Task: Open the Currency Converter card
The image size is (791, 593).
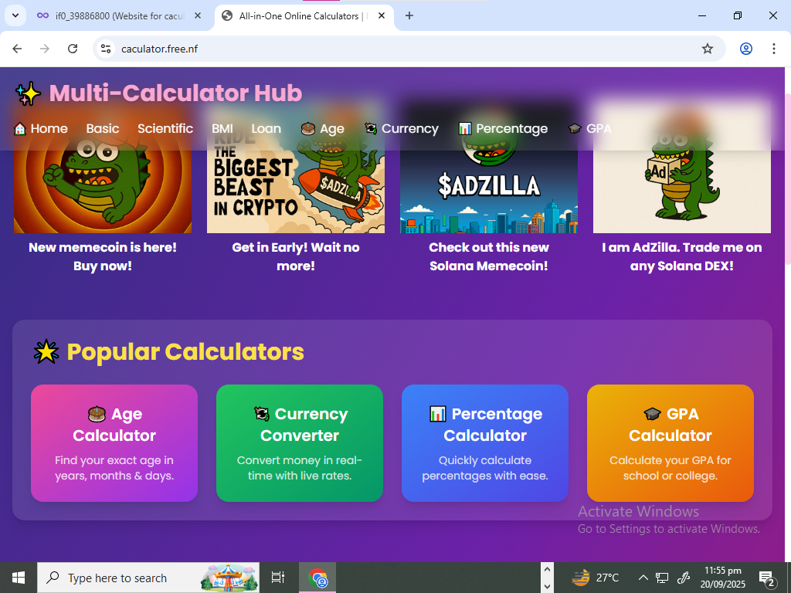Action: [x=300, y=443]
